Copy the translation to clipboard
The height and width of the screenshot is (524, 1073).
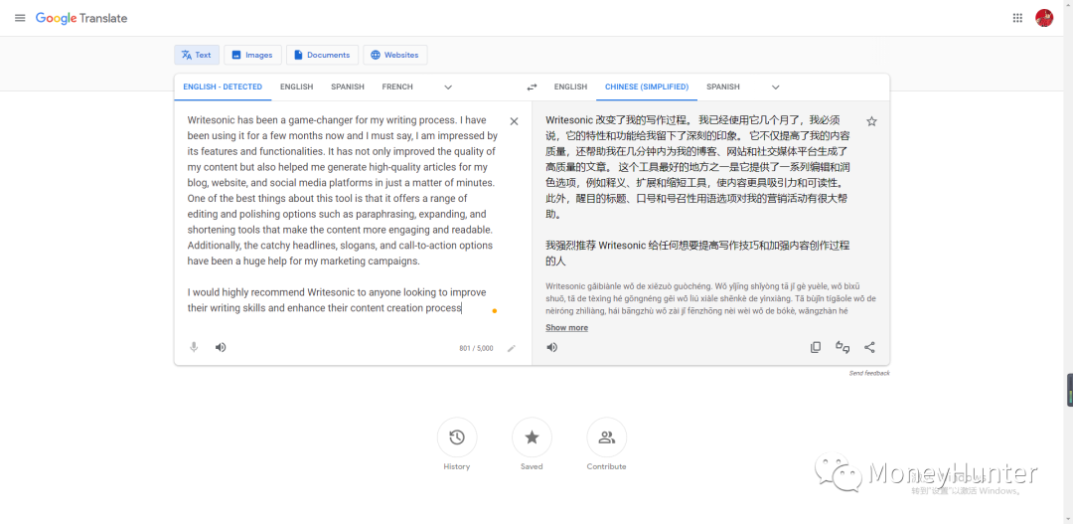click(816, 347)
